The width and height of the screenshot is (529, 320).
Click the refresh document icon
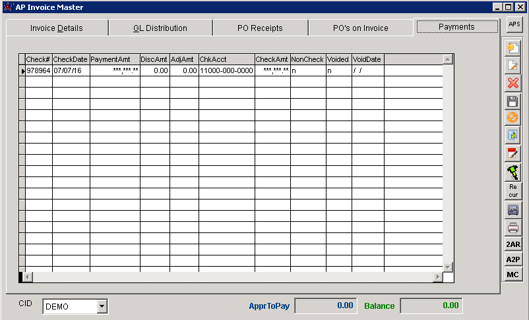[x=513, y=136]
